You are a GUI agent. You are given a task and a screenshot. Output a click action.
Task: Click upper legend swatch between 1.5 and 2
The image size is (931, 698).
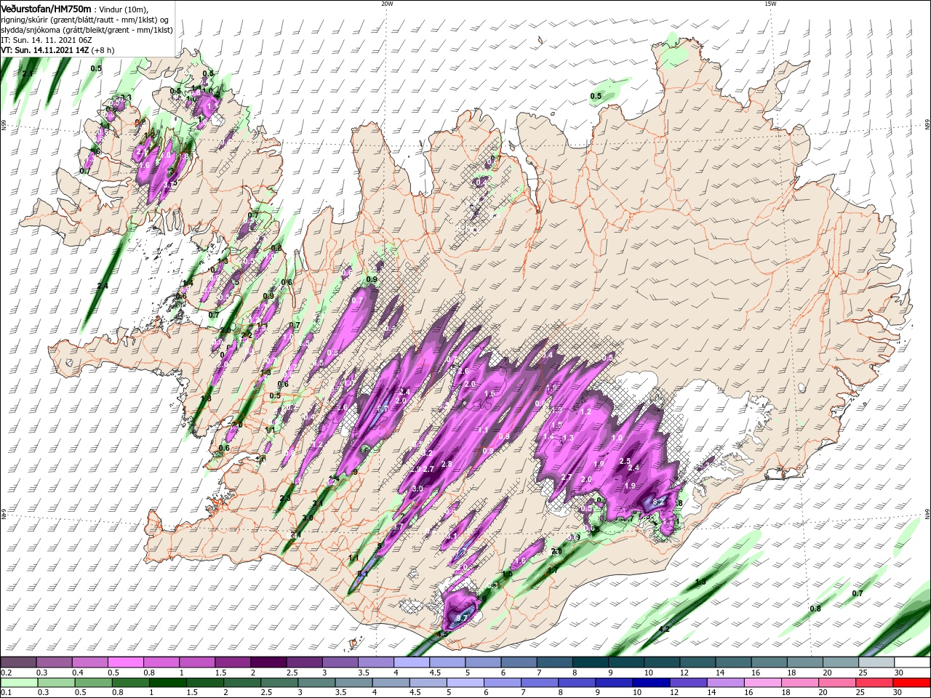[232, 662]
